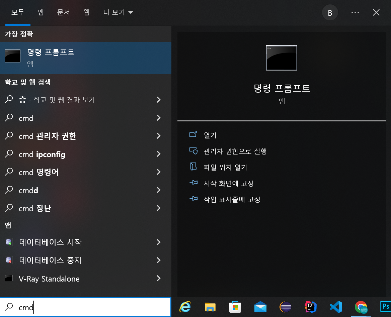Switch to the 웹 tab

click(86, 12)
